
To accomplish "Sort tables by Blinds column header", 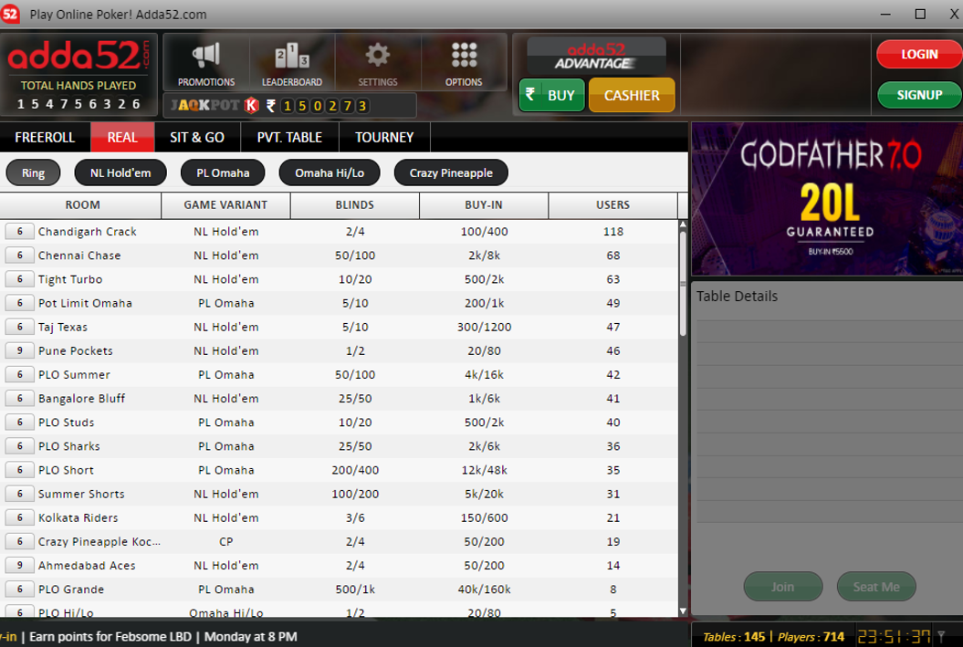I will 355,205.
